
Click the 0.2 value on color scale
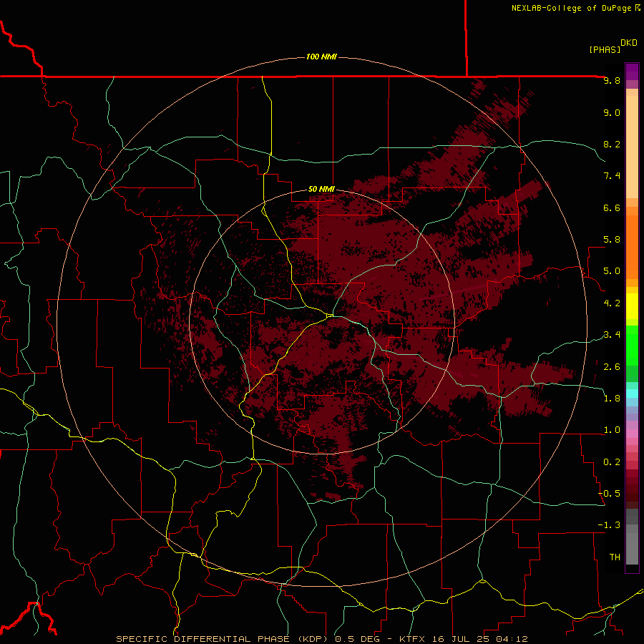point(612,462)
